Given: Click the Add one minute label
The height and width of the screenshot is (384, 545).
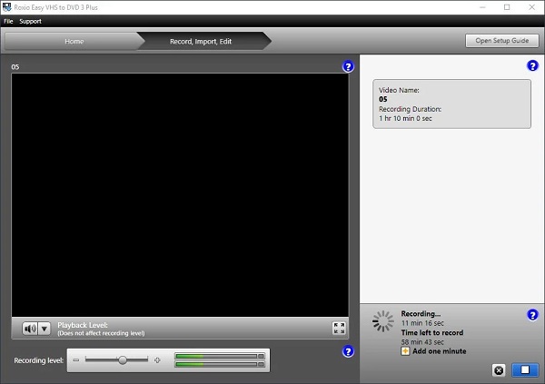Looking at the screenshot, I should pos(440,351).
